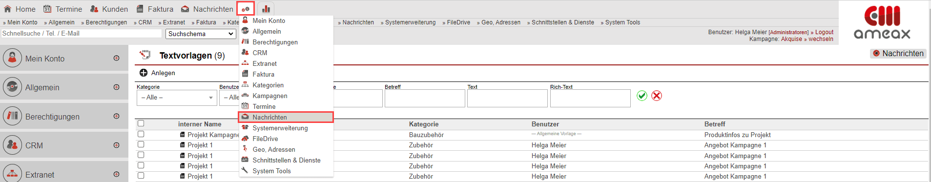Open the Suchschema dropdown
Viewport: 931px width, 182px height.
point(201,34)
